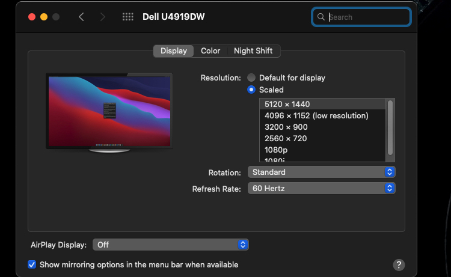The height and width of the screenshot is (277, 451).
Task: Choose 3200 × 900 resolution
Action: coord(322,127)
